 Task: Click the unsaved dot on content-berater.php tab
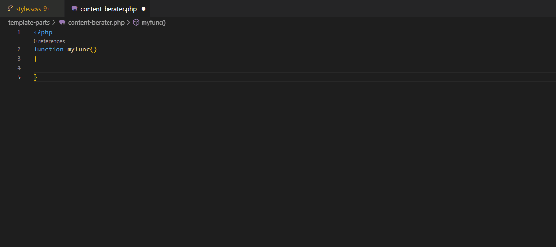click(143, 9)
